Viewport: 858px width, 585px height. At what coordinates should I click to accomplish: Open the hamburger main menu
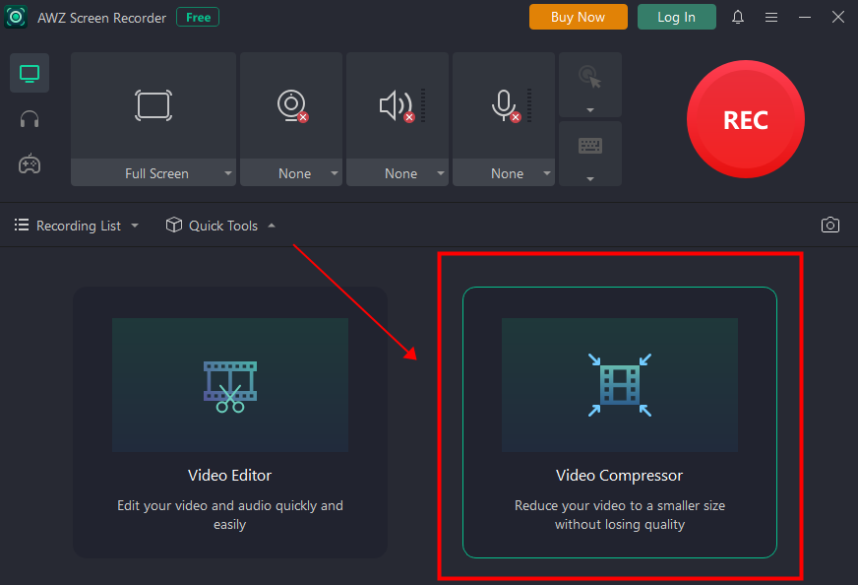coord(771,18)
